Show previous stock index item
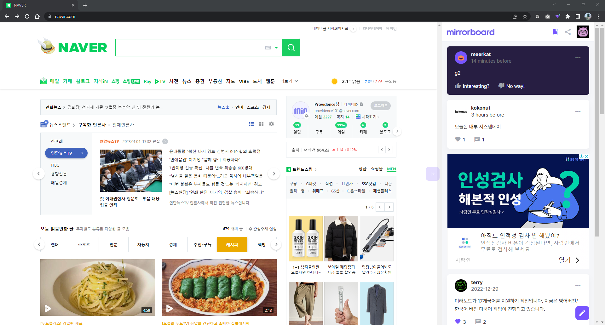605x325 pixels. (x=382, y=150)
